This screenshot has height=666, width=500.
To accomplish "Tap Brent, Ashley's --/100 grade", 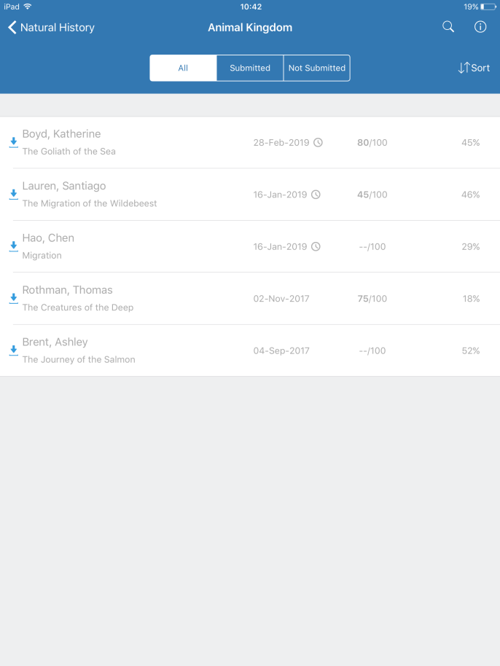I will coord(372,350).
